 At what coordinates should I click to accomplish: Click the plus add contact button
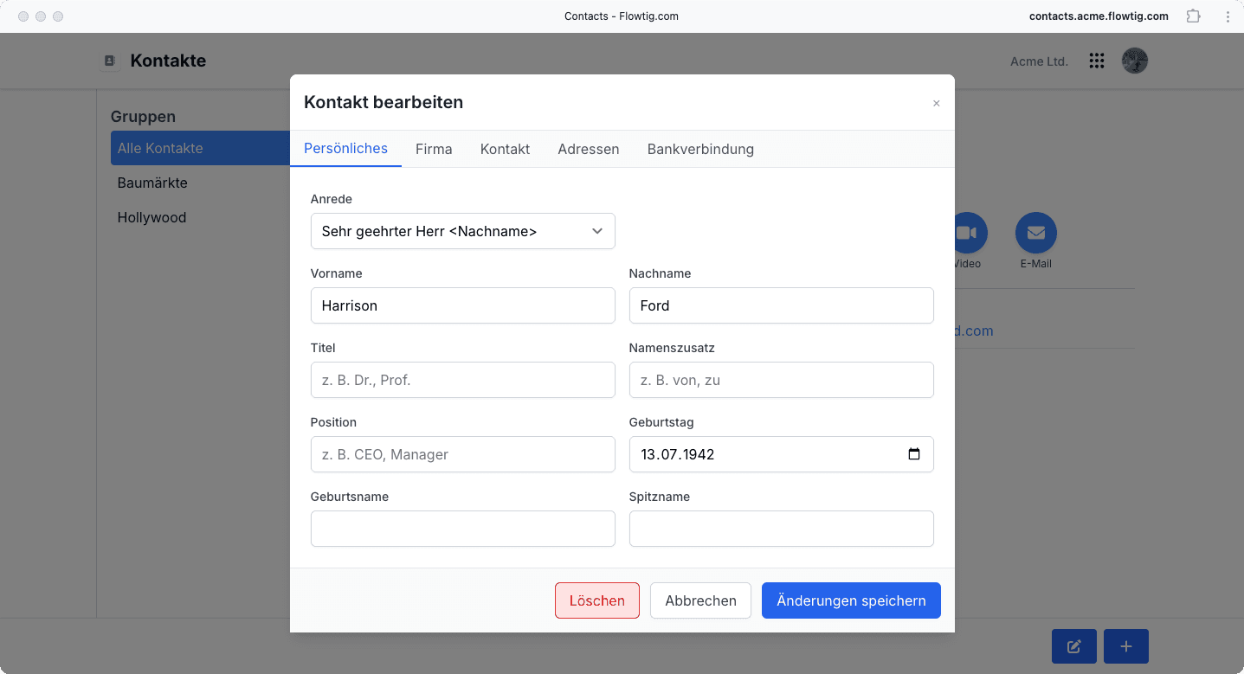coord(1126,646)
